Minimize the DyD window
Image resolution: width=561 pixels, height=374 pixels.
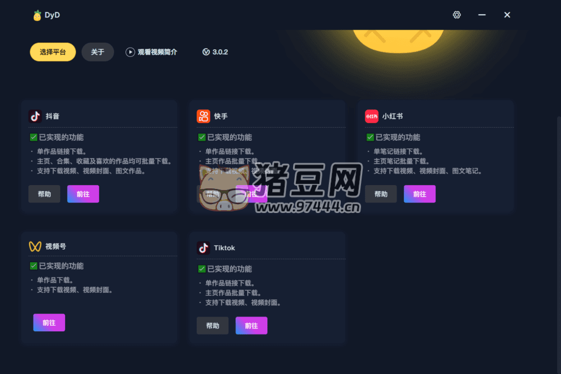tap(482, 15)
